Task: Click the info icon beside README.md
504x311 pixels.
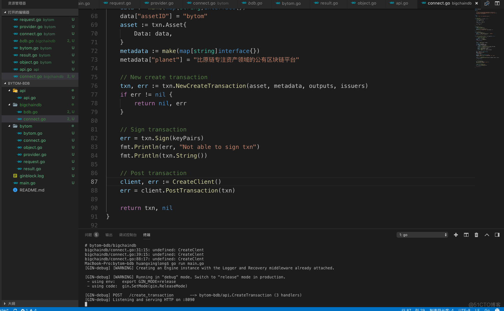Action: pos(15,190)
